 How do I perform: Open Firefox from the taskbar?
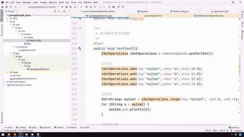pyautogui.click(x=15, y=134)
